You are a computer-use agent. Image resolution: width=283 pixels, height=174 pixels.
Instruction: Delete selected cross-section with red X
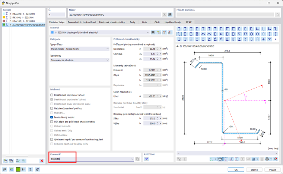[42, 161]
